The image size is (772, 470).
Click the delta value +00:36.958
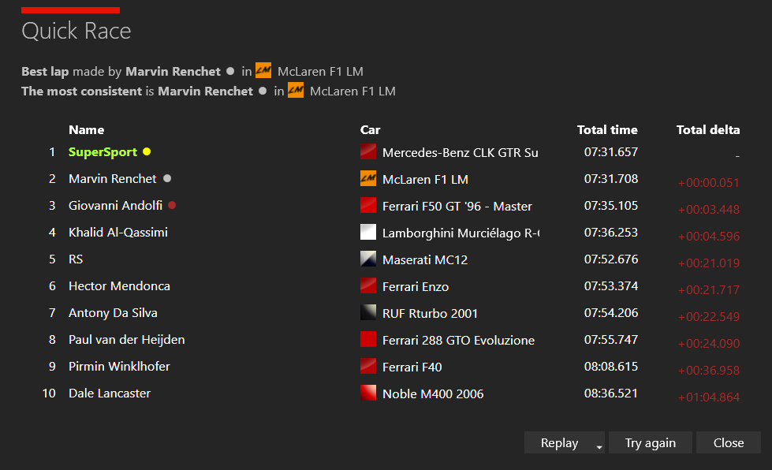click(709, 370)
